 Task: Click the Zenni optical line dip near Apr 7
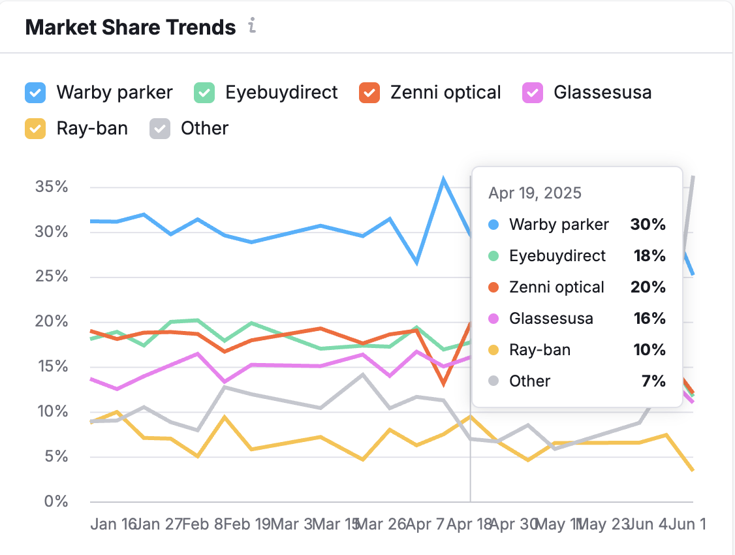[x=443, y=385]
